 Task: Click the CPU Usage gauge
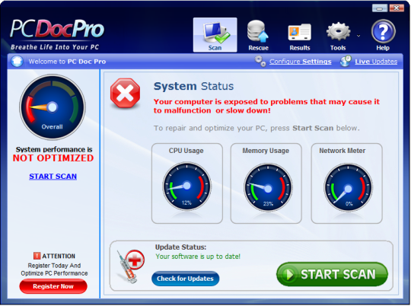coord(186,186)
